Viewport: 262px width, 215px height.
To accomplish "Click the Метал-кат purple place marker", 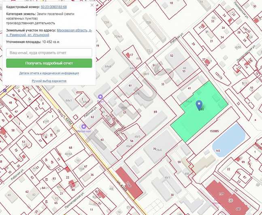I will tap(84, 127).
